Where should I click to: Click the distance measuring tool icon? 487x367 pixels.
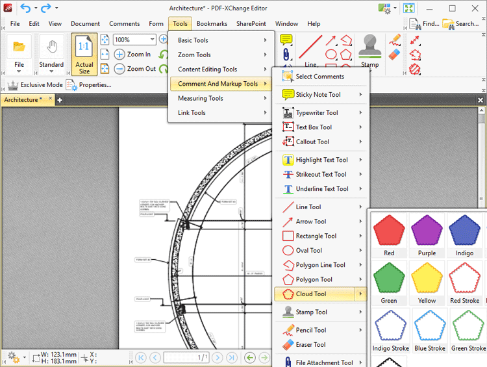click(415, 40)
